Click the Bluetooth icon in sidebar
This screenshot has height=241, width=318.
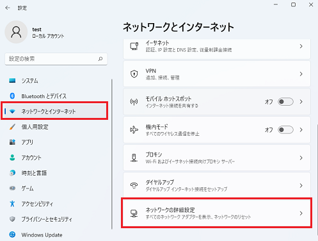[12, 96]
